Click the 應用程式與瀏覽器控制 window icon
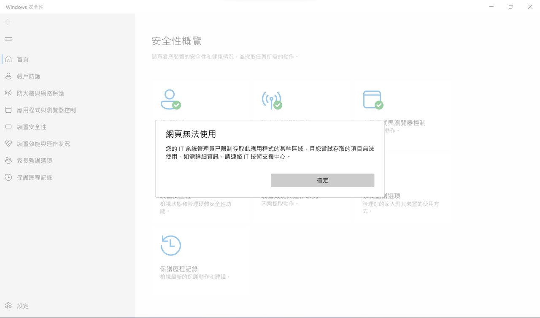 coord(8,110)
